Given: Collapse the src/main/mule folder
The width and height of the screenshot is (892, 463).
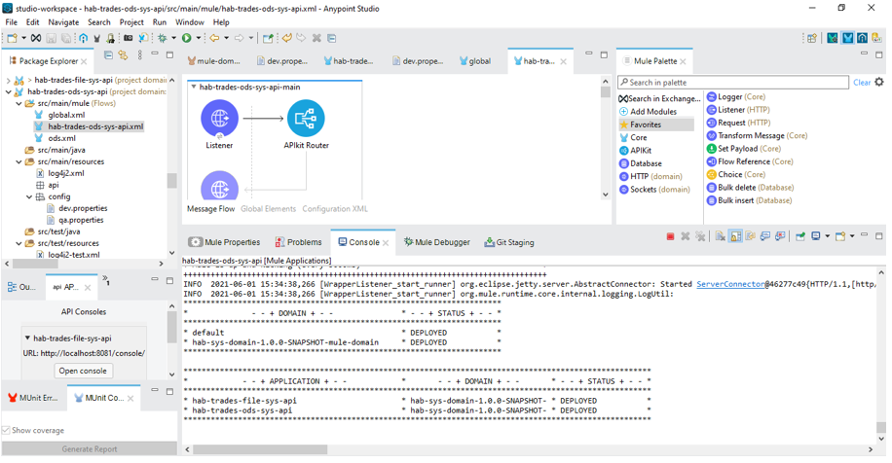Looking at the screenshot, I should pos(19,103).
